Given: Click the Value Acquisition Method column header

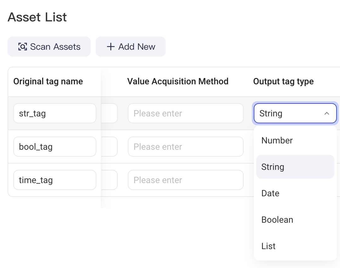Looking at the screenshot, I should 178,81.
